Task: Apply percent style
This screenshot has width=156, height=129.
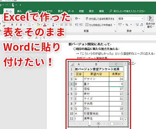Action: click(x=127, y=25)
